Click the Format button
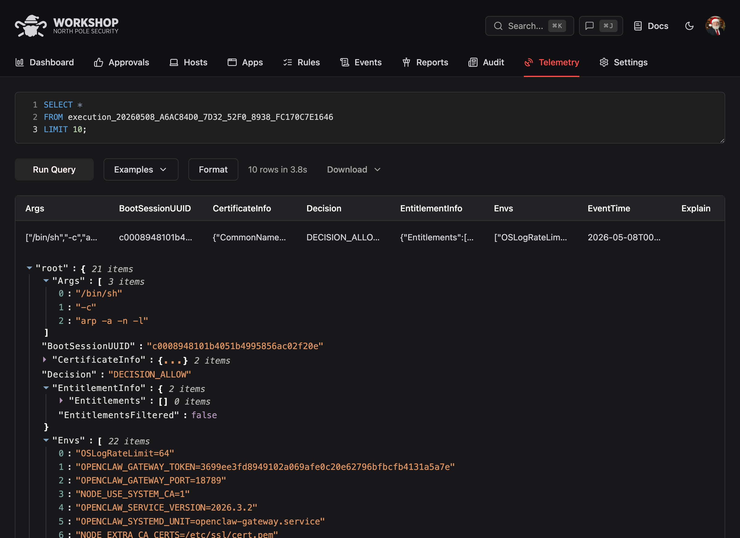The width and height of the screenshot is (740, 538). click(213, 169)
